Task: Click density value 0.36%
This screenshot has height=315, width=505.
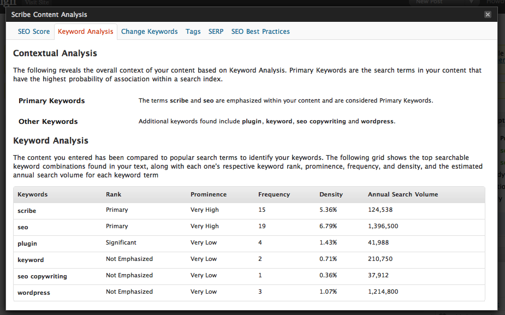Action: (x=328, y=275)
